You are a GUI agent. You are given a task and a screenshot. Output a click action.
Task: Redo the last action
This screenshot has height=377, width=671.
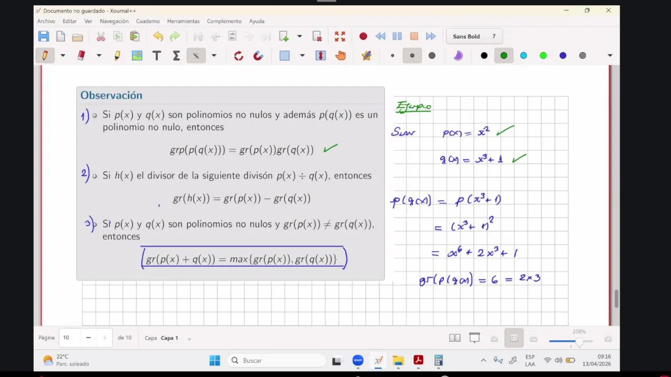[x=175, y=36]
